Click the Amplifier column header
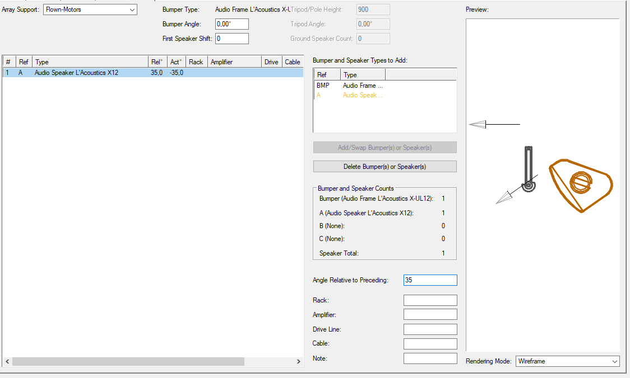Image resolution: width=630 pixels, height=378 pixels. pos(234,62)
